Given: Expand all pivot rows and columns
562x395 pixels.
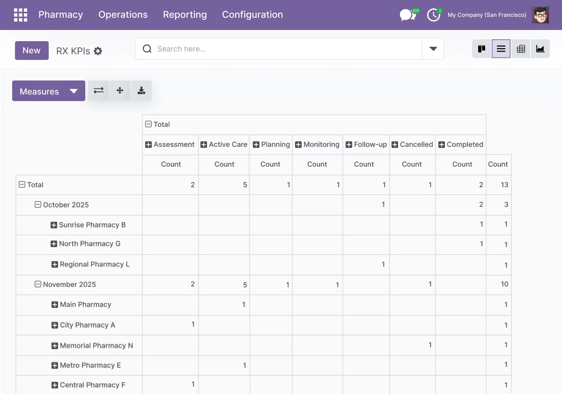Looking at the screenshot, I should [120, 91].
